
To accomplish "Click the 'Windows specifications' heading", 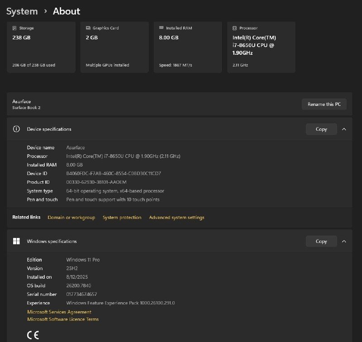I will point(52,242).
